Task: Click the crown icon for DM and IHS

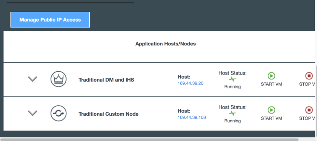Action: click(59, 79)
